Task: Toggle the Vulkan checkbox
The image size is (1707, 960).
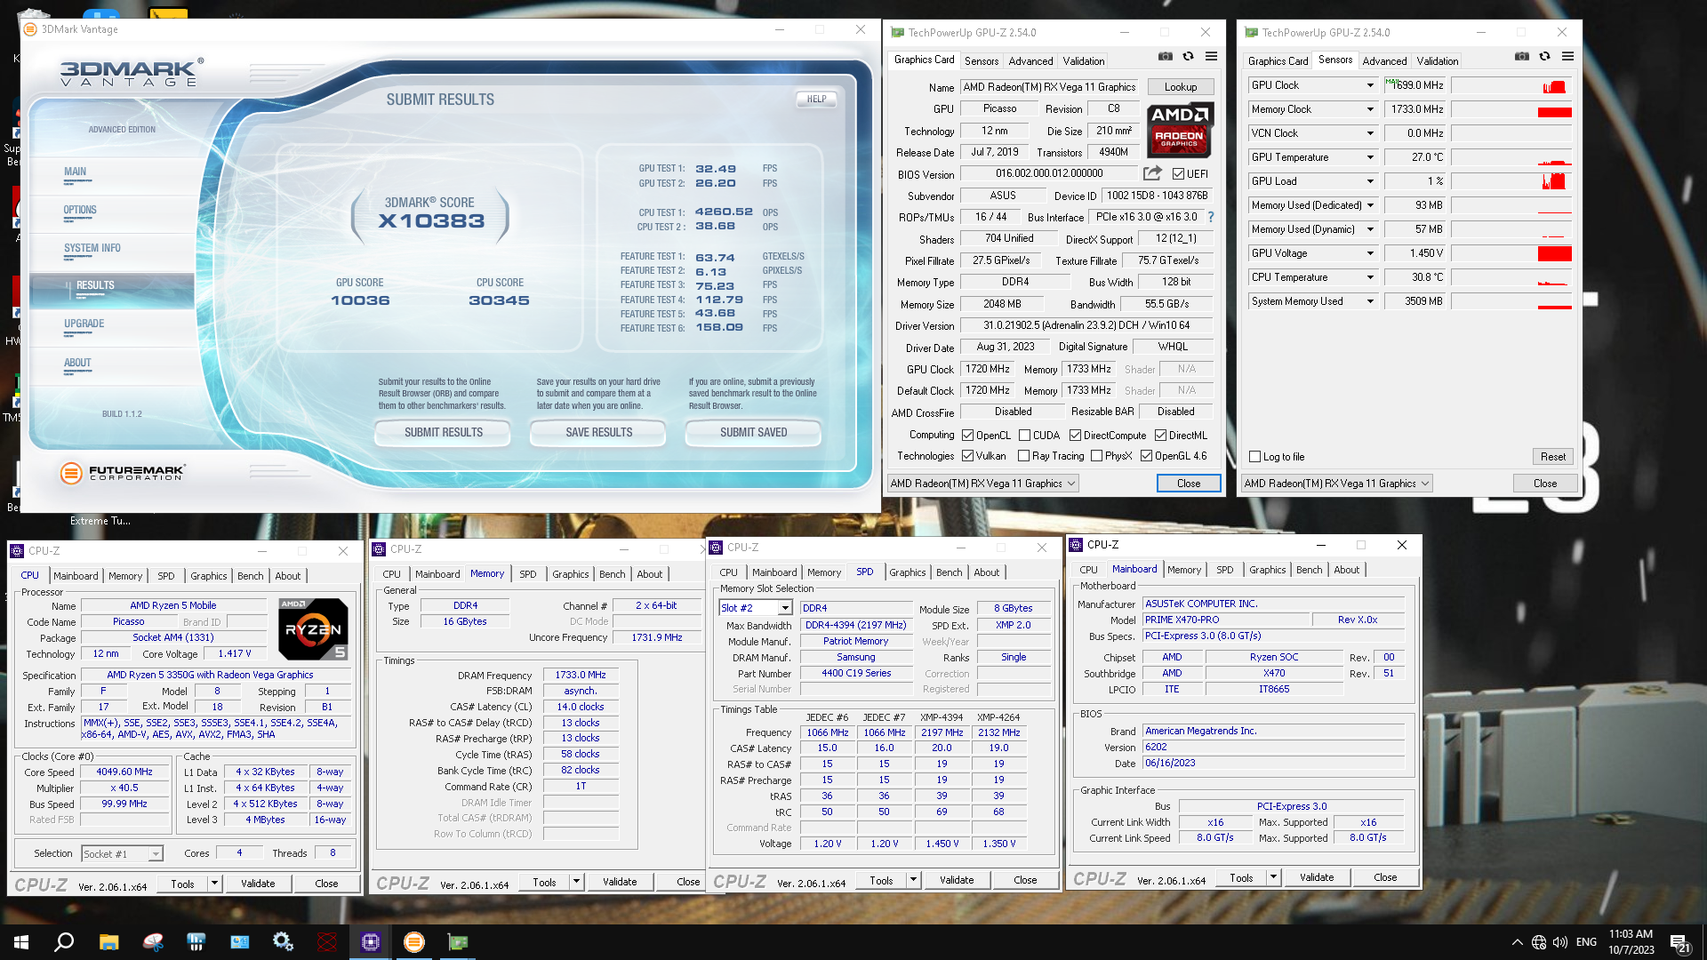Action: (968, 456)
